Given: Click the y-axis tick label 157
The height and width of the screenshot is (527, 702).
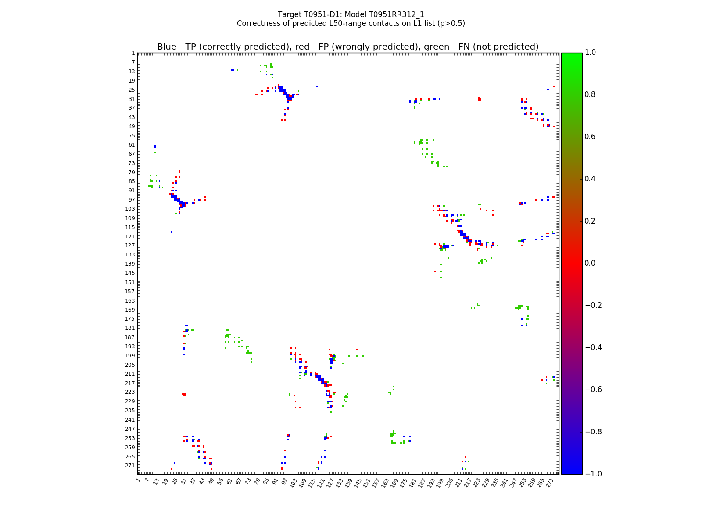Looking at the screenshot, I should [129, 291].
